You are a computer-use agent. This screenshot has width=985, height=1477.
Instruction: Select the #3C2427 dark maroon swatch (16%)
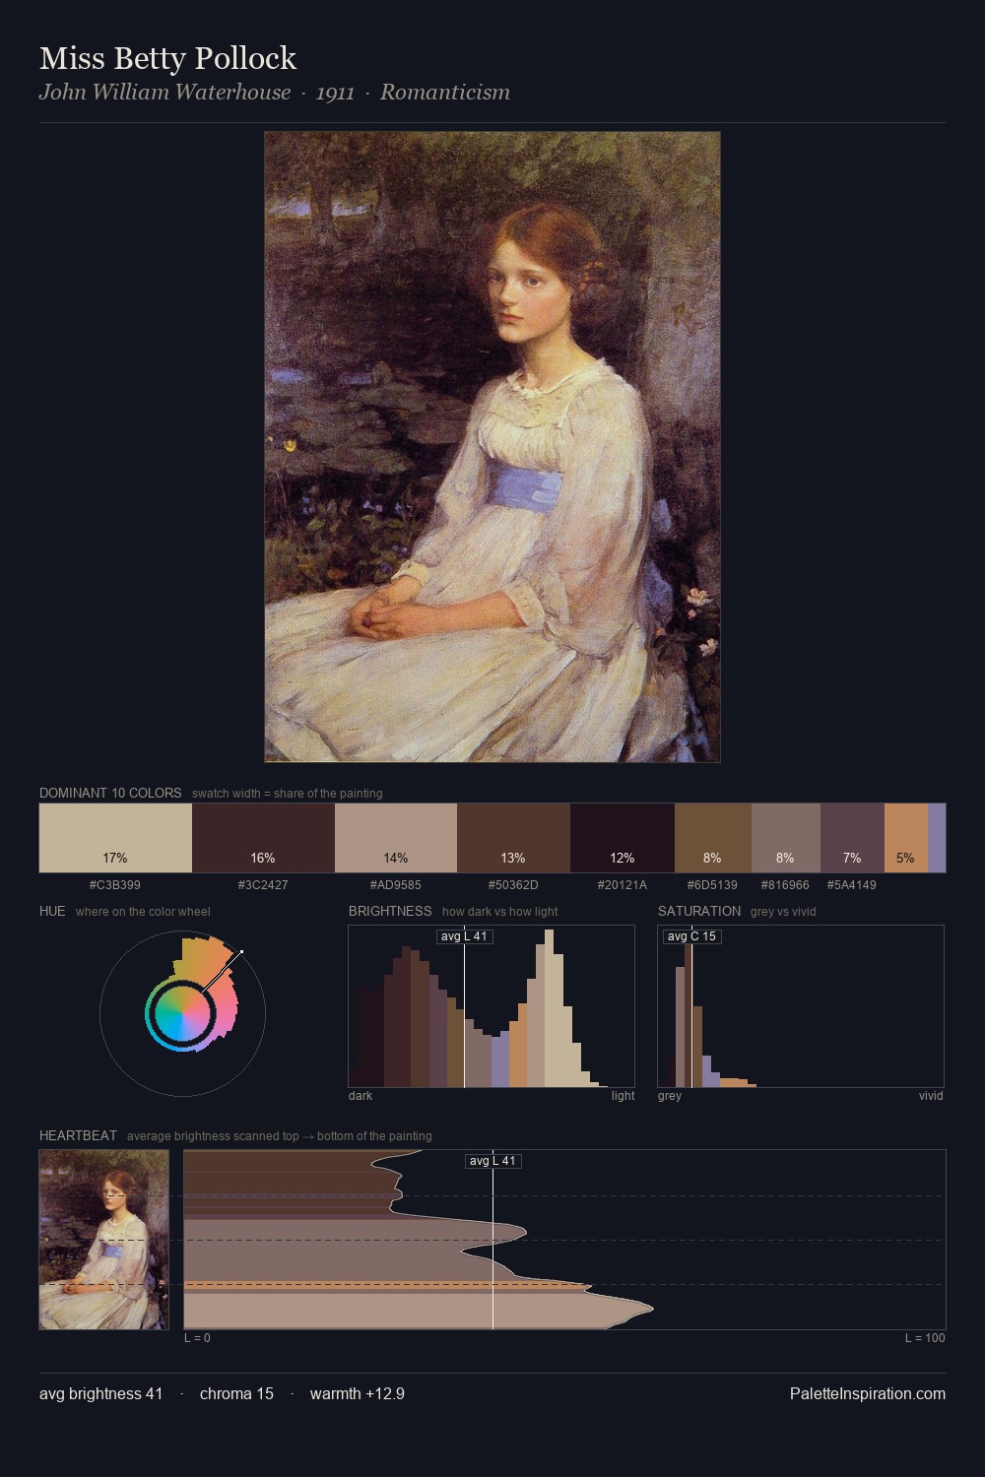pyautogui.click(x=263, y=838)
